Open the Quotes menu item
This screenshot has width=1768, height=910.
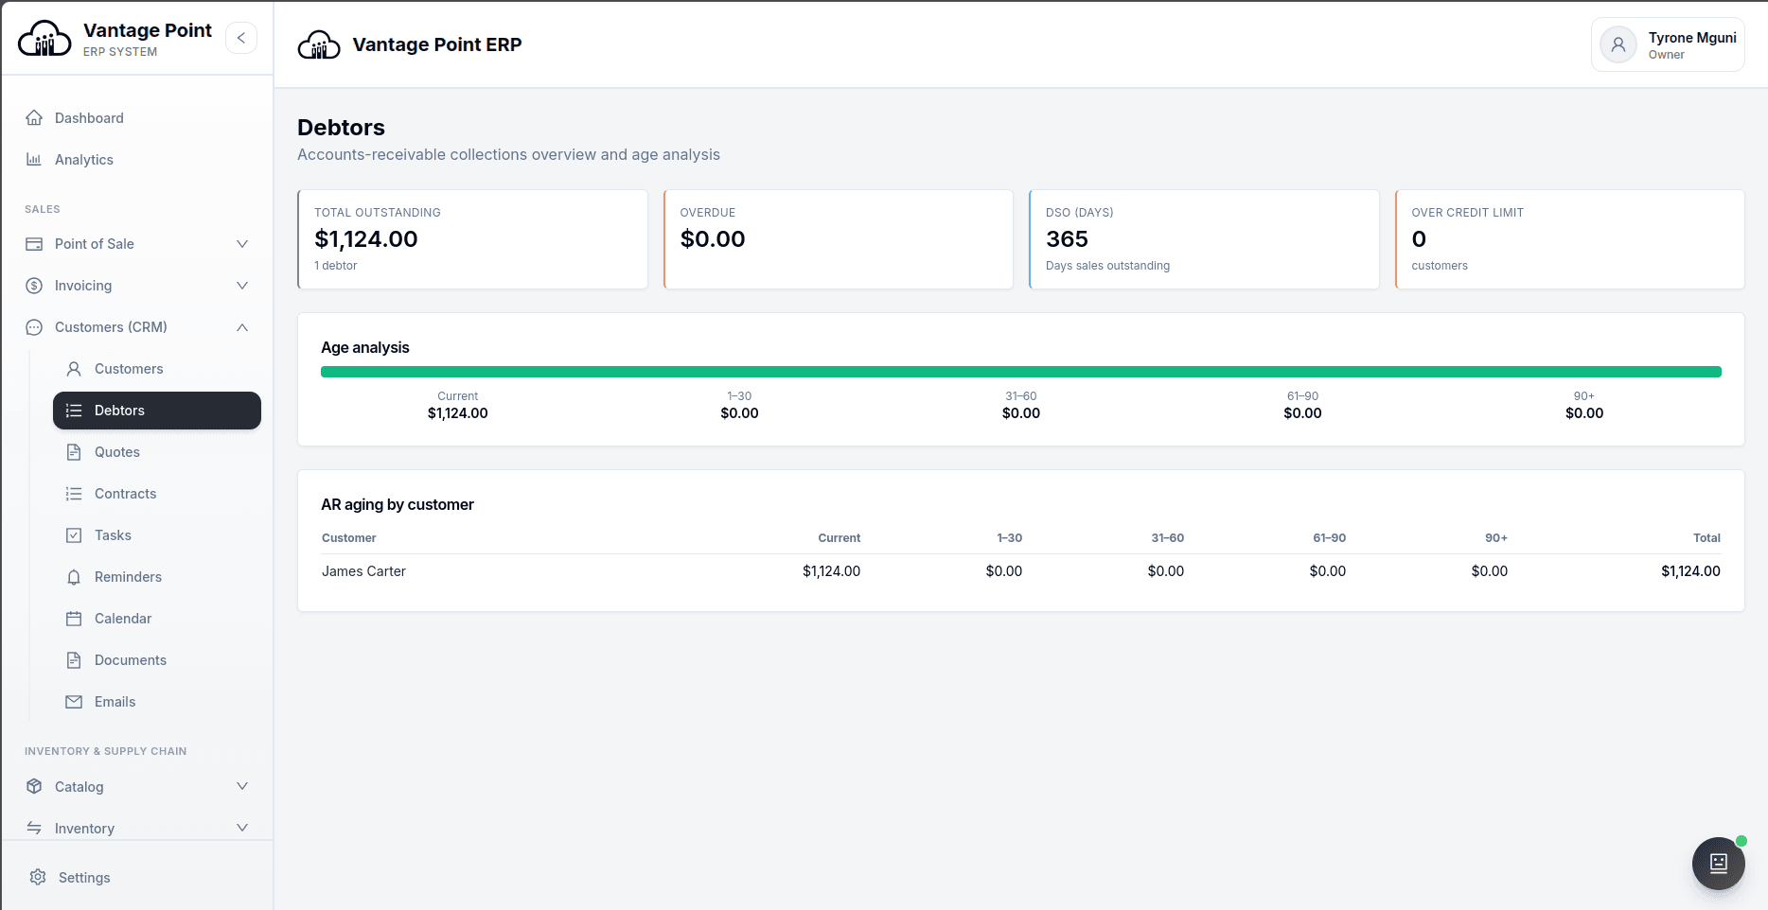tap(157, 452)
